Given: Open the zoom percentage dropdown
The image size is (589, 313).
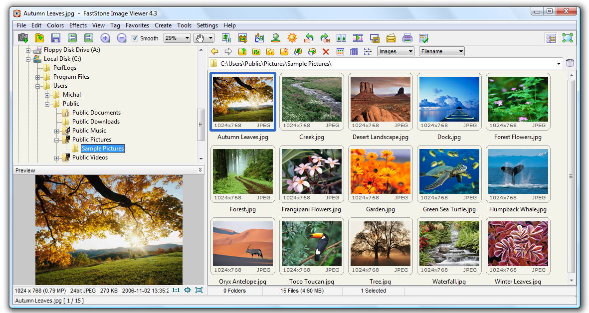Looking at the screenshot, I should 188,37.
